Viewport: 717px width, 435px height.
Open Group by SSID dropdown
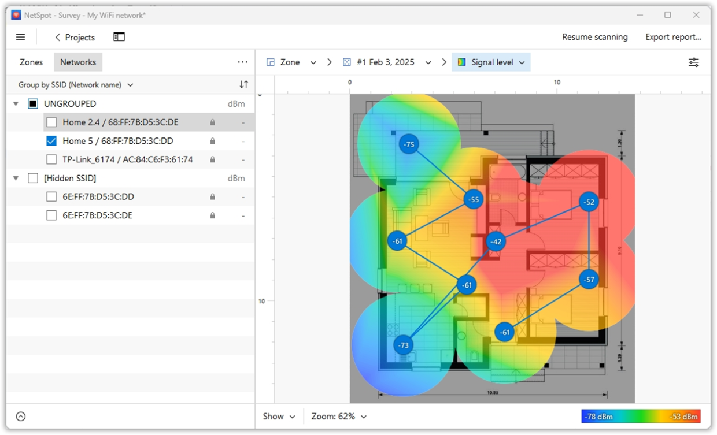[76, 85]
